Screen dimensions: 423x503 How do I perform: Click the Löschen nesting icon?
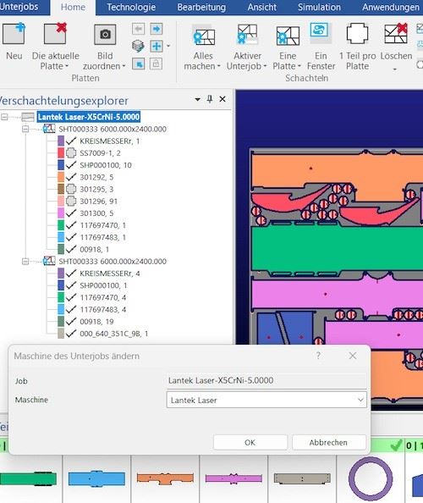point(396,33)
